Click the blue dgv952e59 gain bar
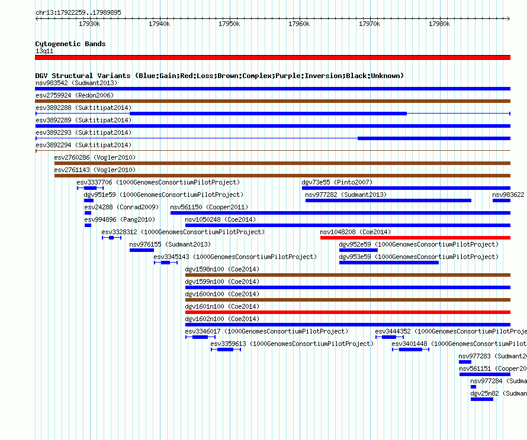The height and width of the screenshot is (440, 527). pyautogui.click(x=359, y=250)
